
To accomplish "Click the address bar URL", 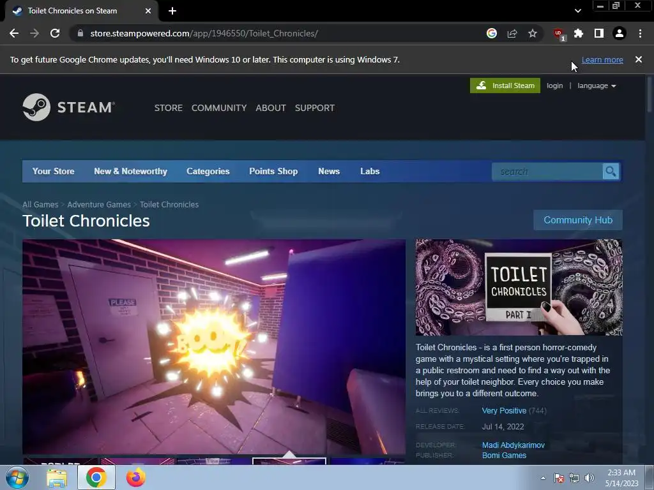I will 204,33.
